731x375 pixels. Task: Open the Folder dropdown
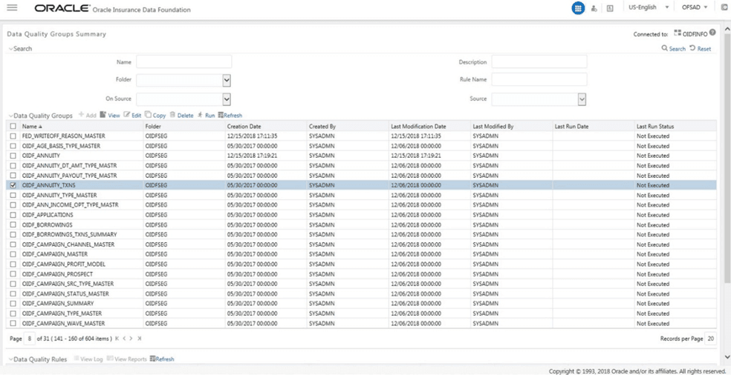227,81
